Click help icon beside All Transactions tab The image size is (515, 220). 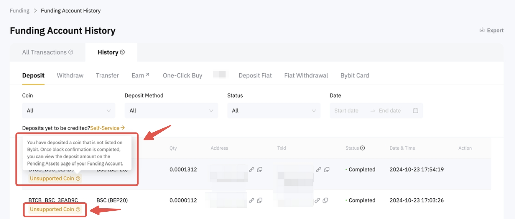pos(71,52)
